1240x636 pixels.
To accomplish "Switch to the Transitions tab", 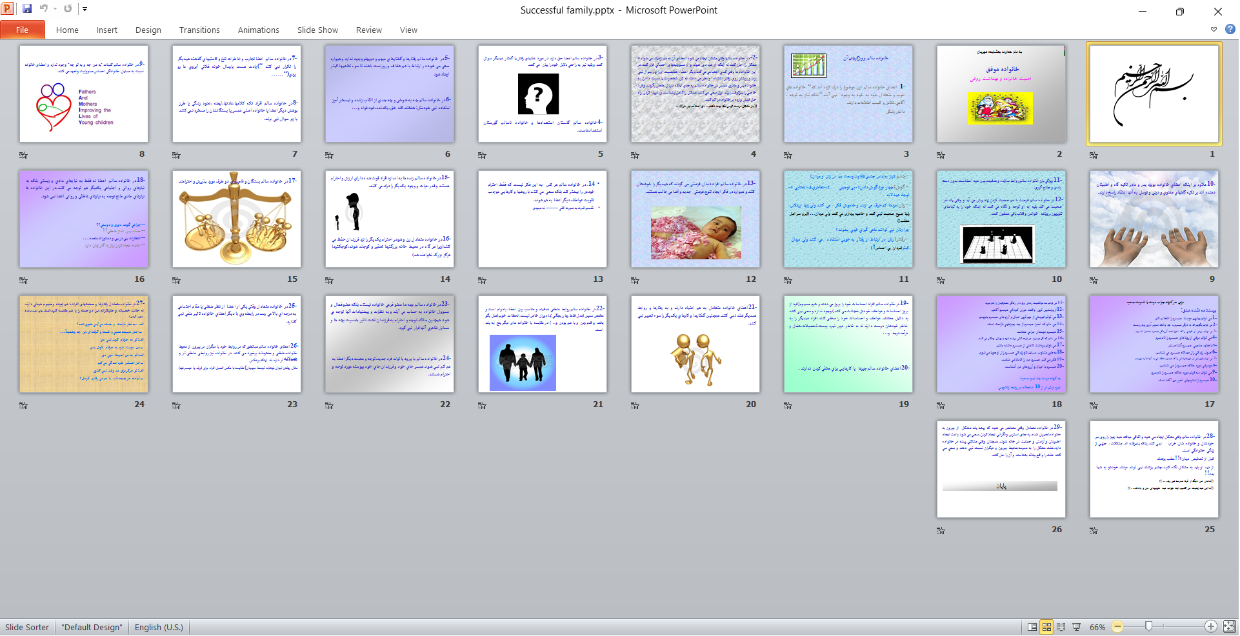I will [x=199, y=30].
